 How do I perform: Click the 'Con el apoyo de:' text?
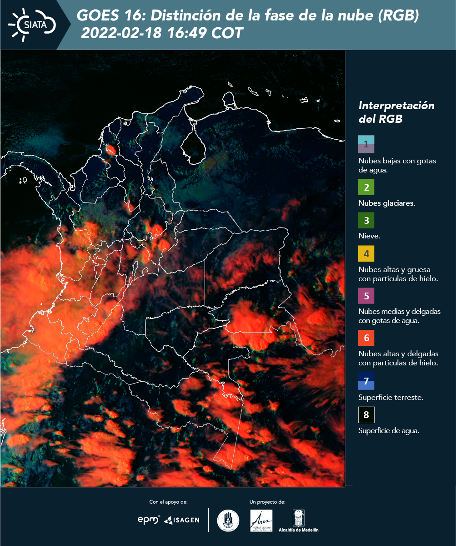(169, 502)
